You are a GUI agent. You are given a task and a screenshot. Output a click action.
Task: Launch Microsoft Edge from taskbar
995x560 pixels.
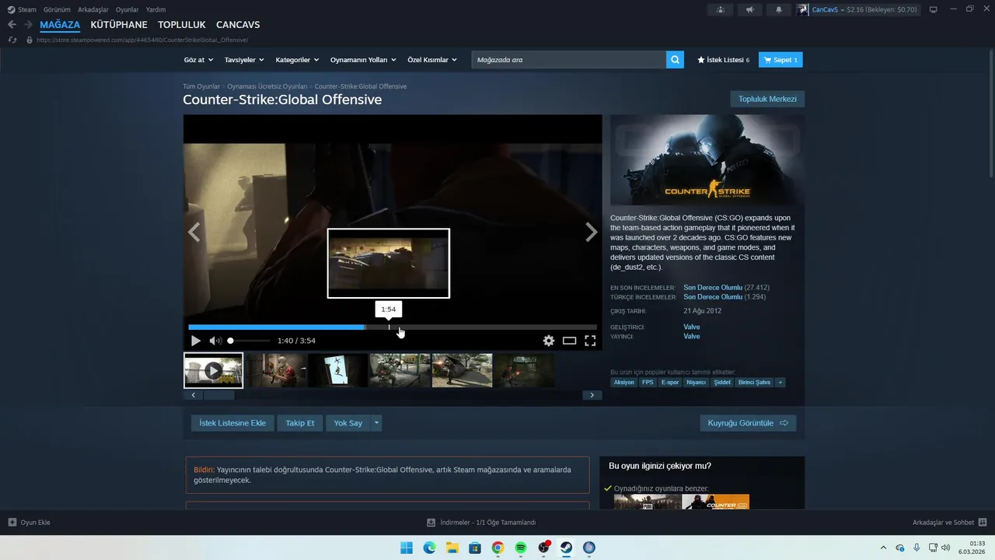click(429, 548)
